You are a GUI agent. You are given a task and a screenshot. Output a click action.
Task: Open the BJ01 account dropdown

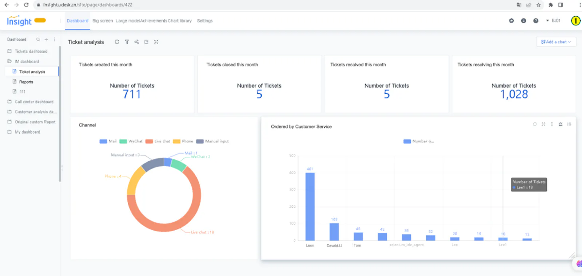point(553,21)
